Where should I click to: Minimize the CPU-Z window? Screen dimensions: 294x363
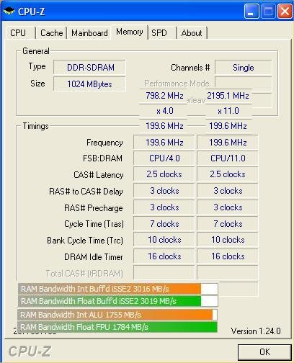251,11
